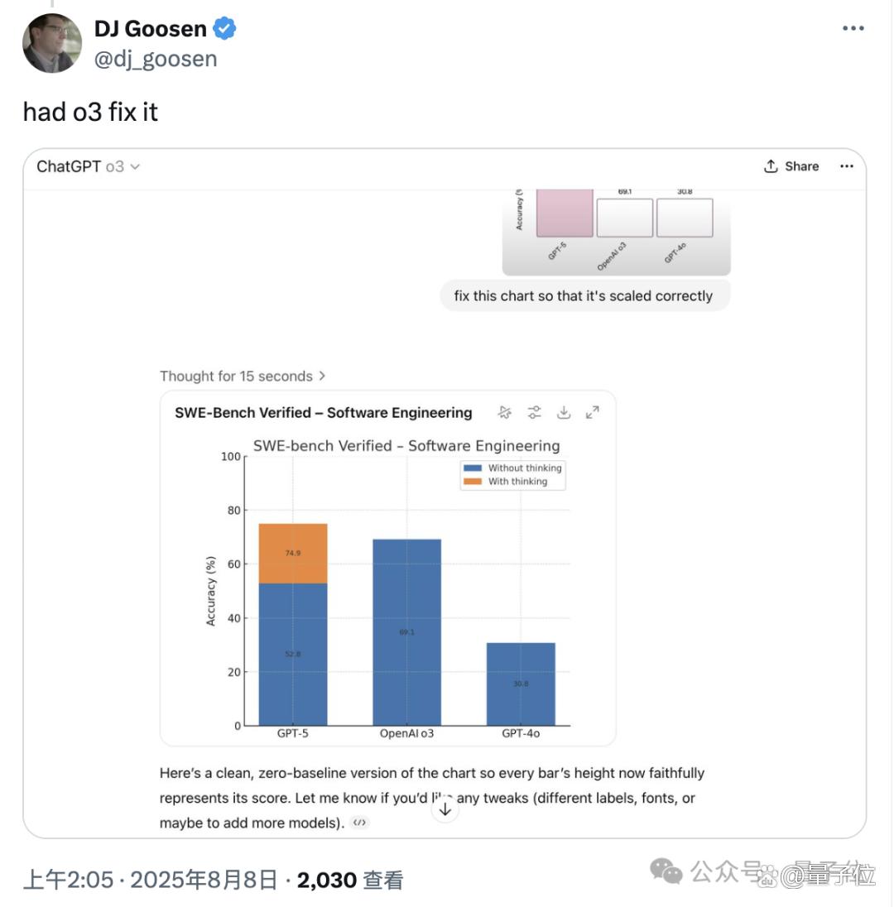This screenshot has height=907, width=894.
Task: Open tweet more options ellipsis
Action: (x=853, y=28)
